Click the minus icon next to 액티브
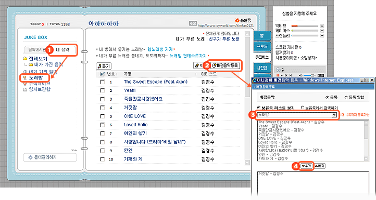376x200 pixels. click(x=322, y=26)
